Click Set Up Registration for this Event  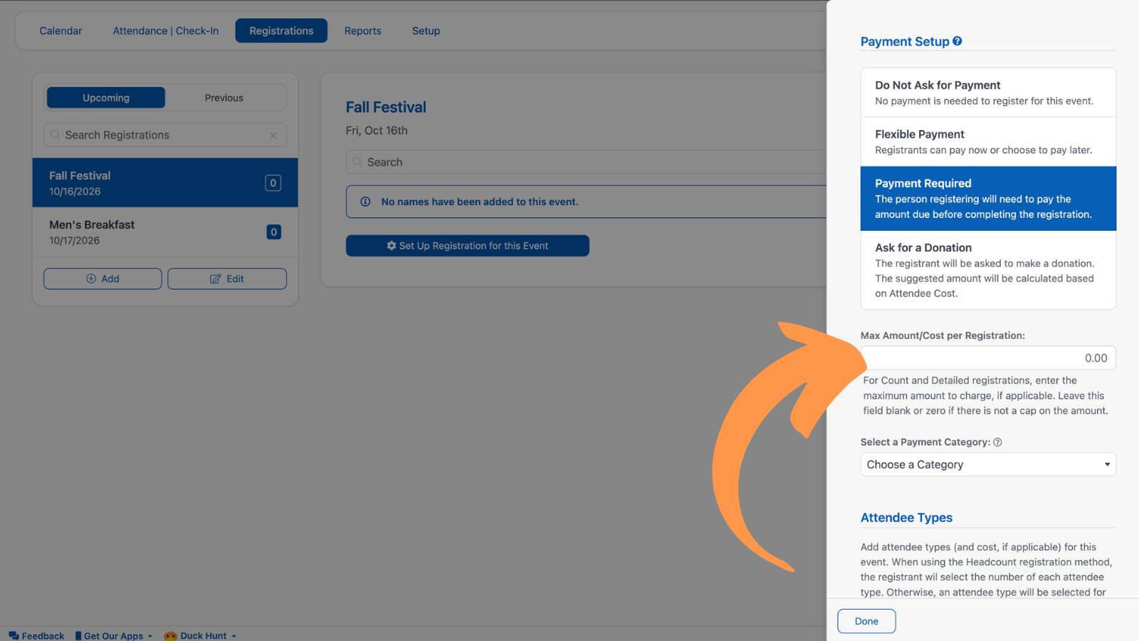(468, 246)
